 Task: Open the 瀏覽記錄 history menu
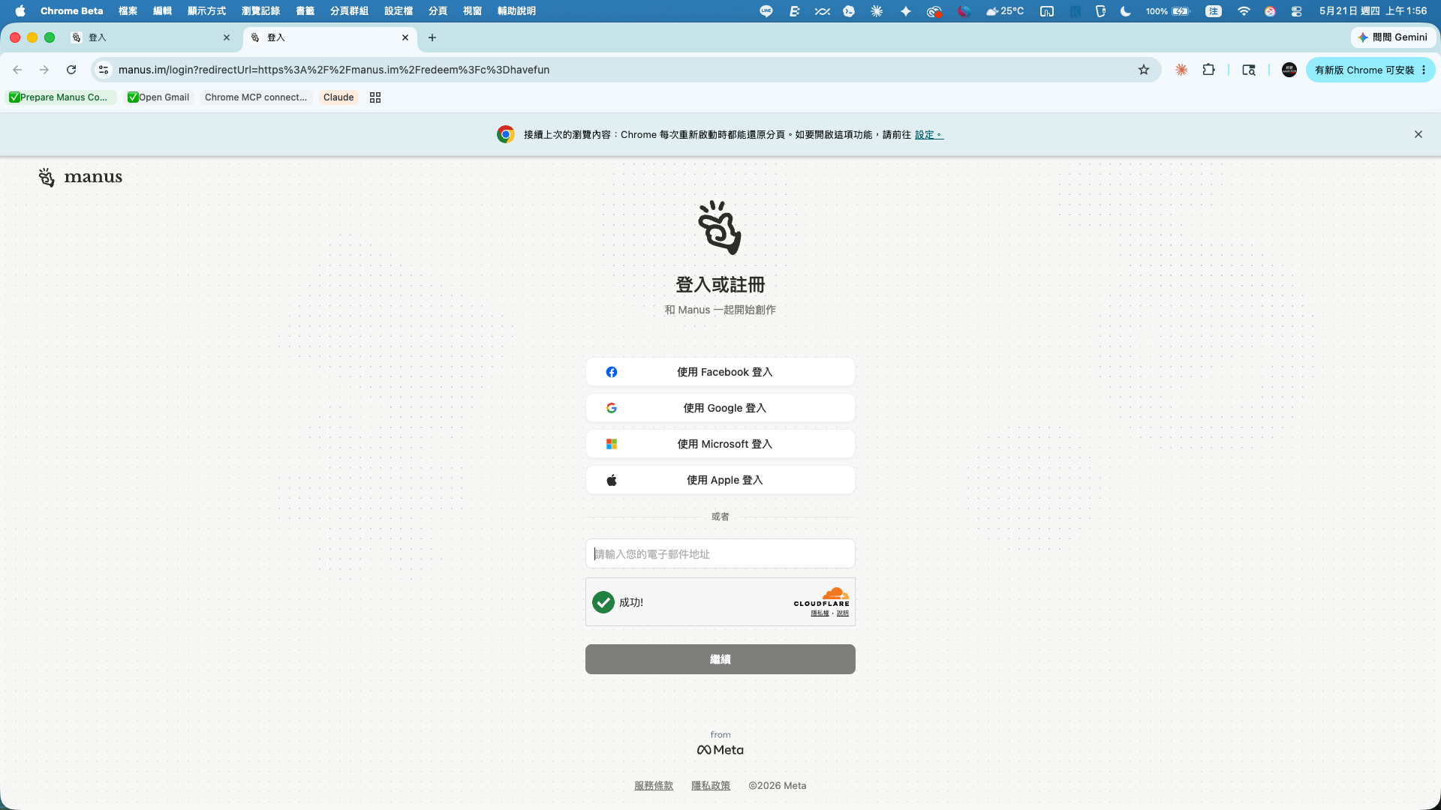(x=260, y=11)
